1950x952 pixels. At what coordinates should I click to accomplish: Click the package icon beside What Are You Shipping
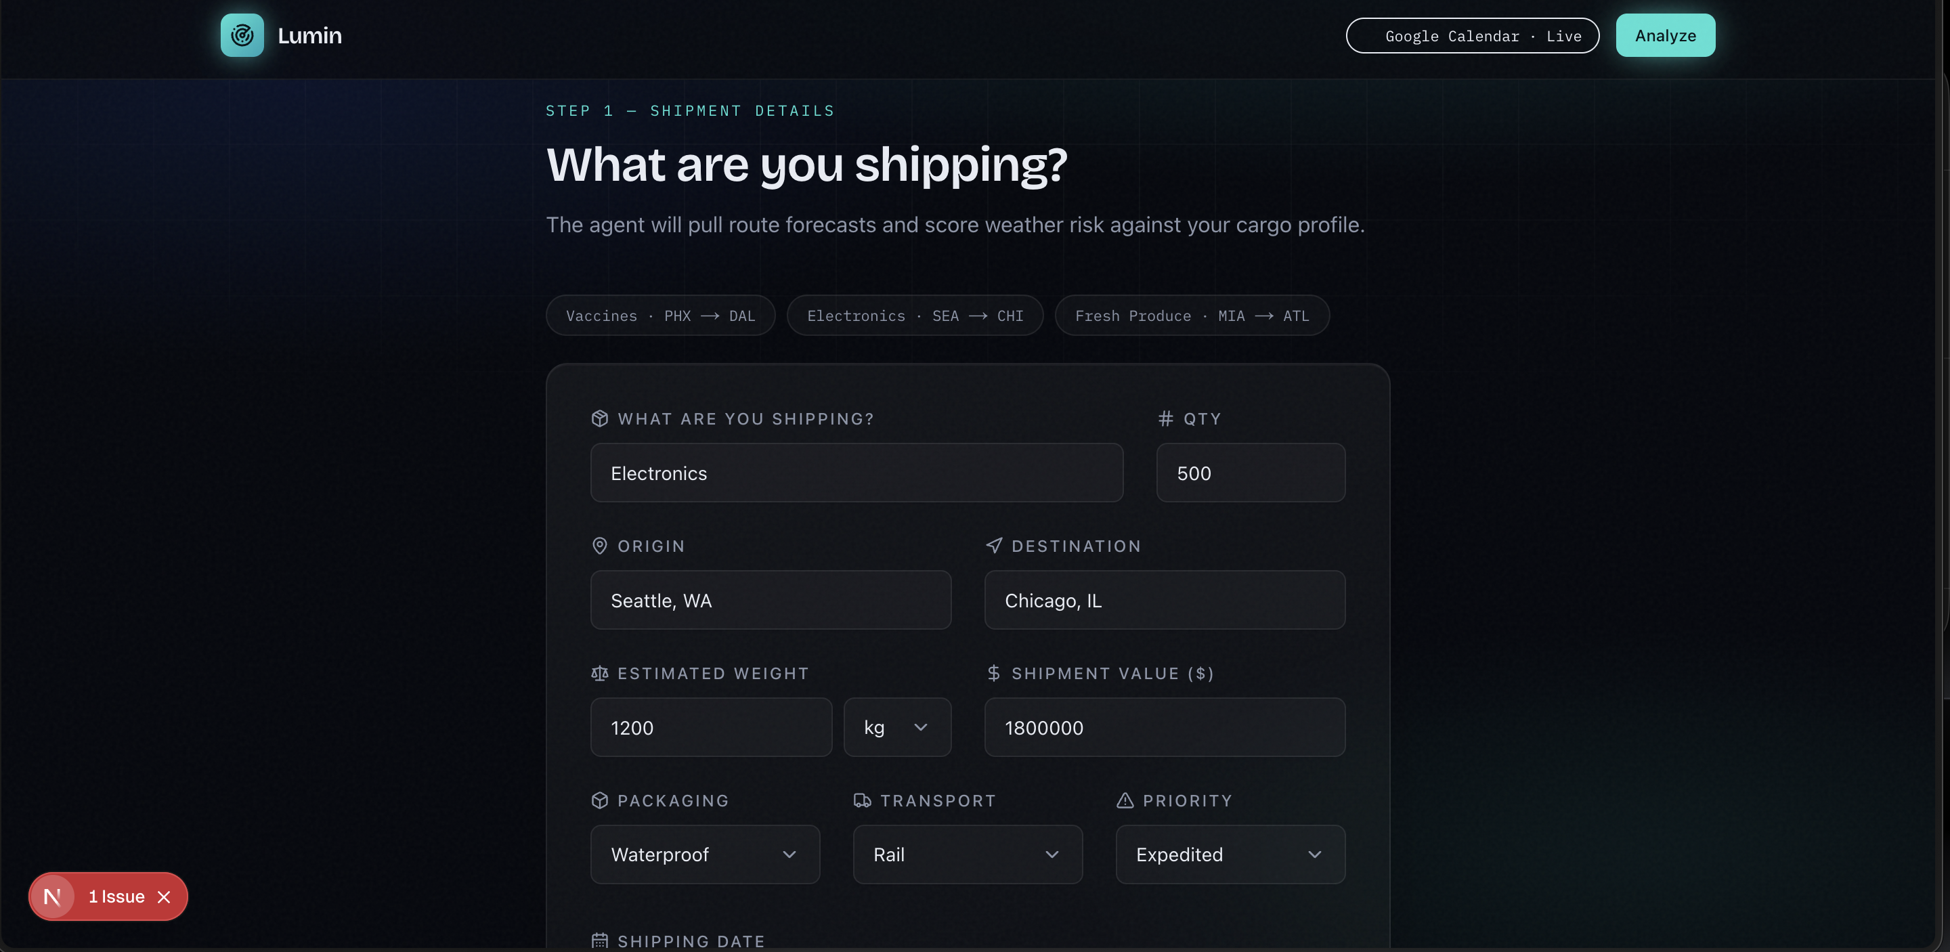pyautogui.click(x=599, y=418)
